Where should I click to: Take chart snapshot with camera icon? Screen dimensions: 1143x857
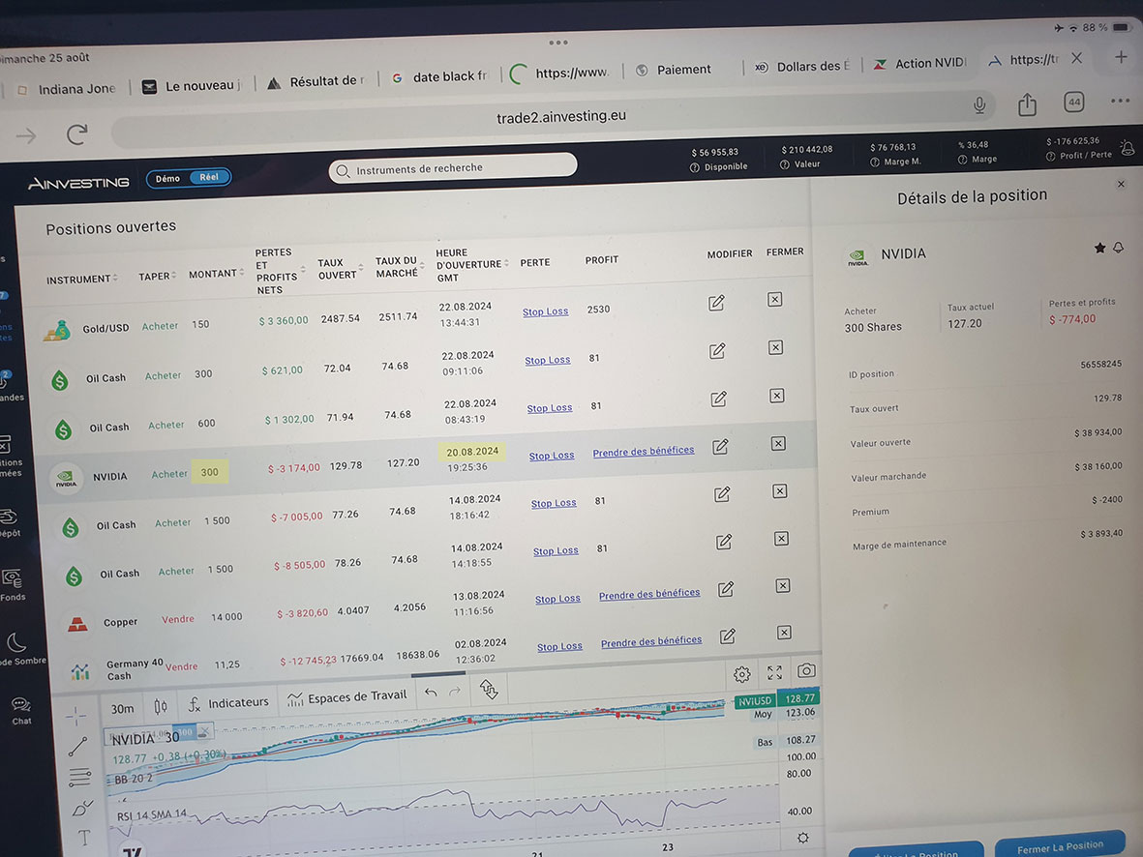[806, 670]
